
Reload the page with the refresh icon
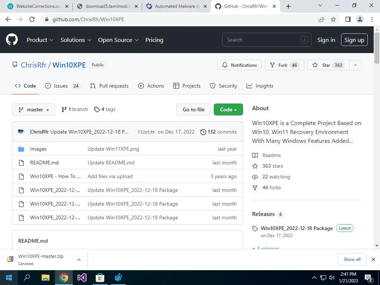32,19
